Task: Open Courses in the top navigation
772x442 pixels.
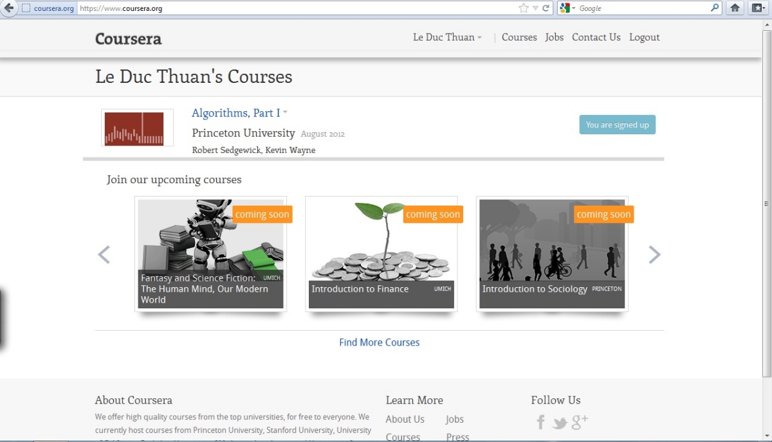Action: (519, 37)
